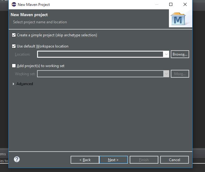Screen dimensions: 205x172
Task: Click the Browse... button
Action: click(x=180, y=54)
